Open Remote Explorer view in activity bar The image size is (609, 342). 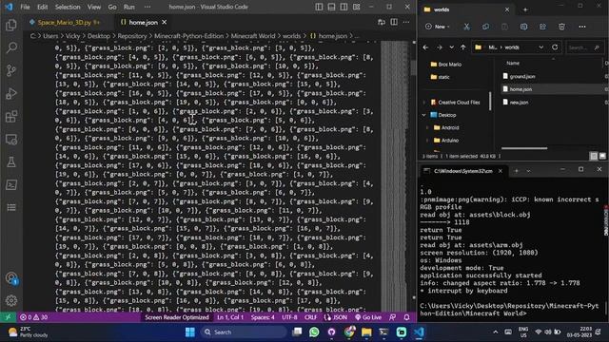click(11, 140)
